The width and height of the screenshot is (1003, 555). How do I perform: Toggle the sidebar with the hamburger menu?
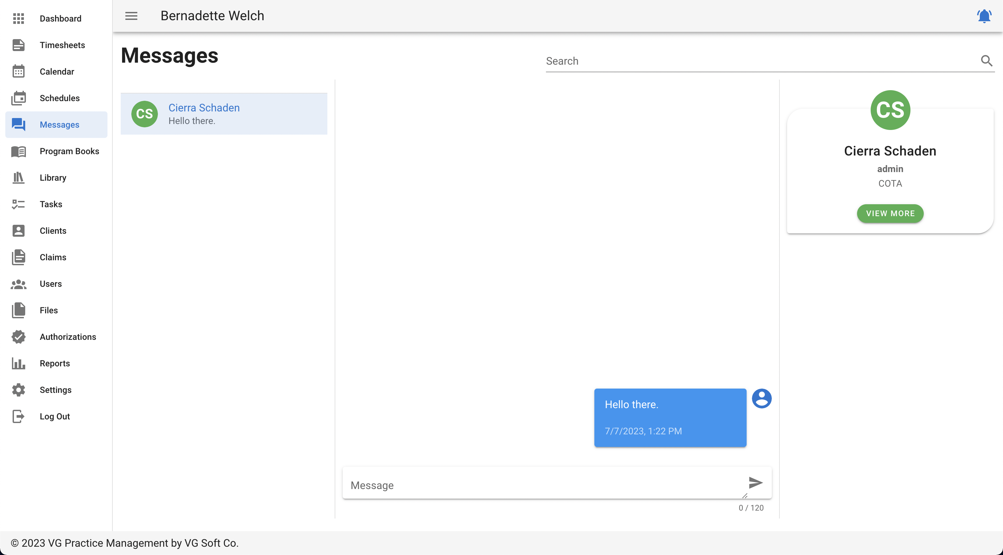pos(131,16)
